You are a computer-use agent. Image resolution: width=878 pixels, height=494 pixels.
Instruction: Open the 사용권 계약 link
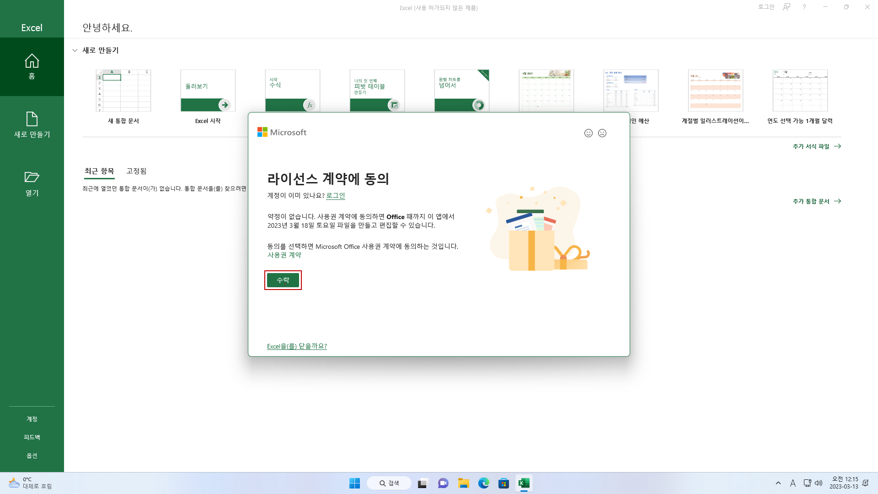coord(284,255)
